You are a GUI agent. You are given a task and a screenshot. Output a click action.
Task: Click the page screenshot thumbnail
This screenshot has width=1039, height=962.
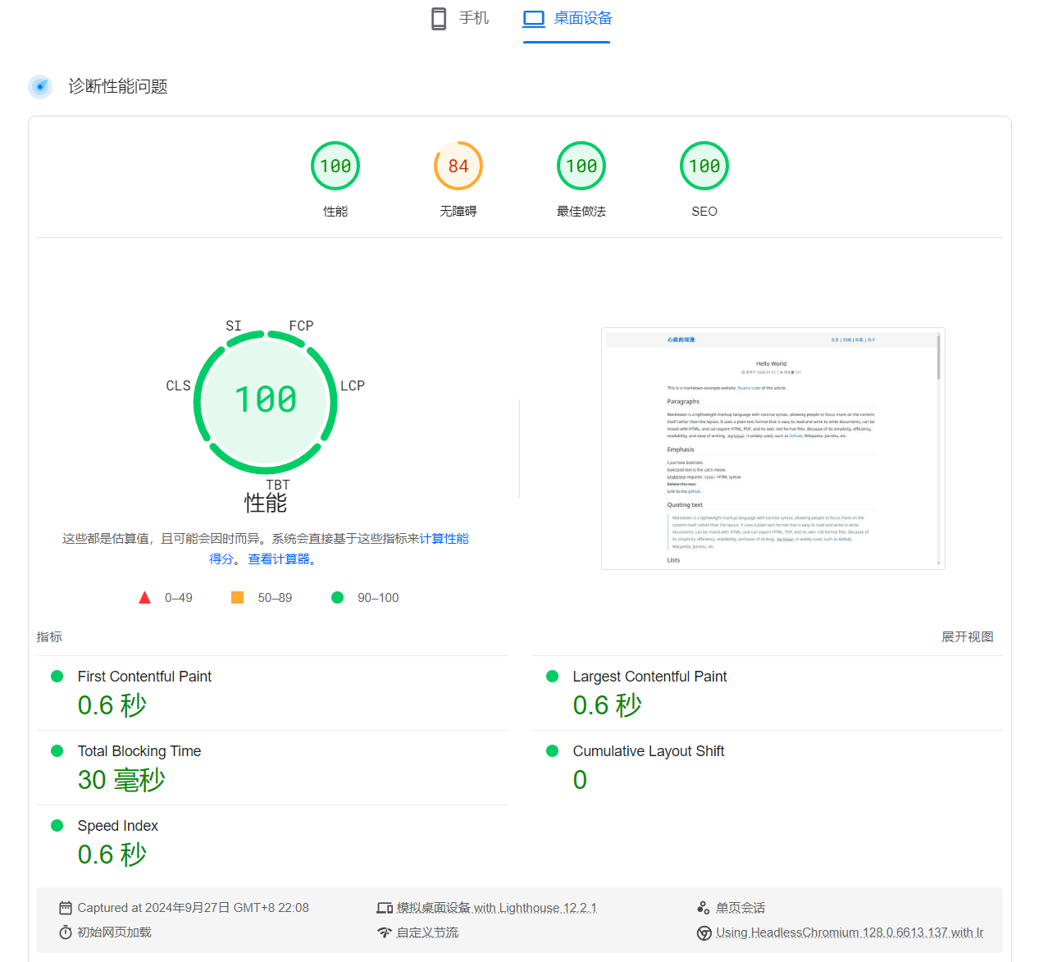click(772, 449)
